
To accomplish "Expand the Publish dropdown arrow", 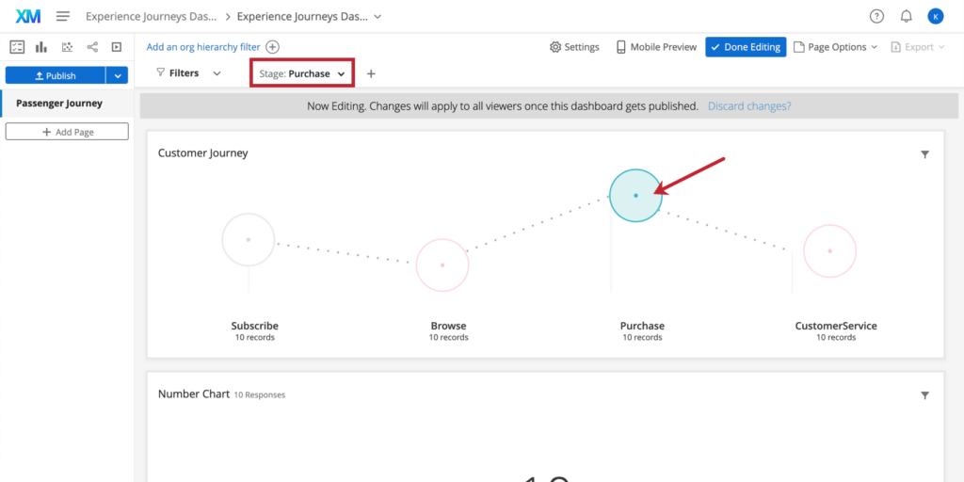I will click(x=117, y=75).
